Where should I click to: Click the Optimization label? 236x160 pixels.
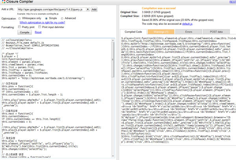point(9,18)
